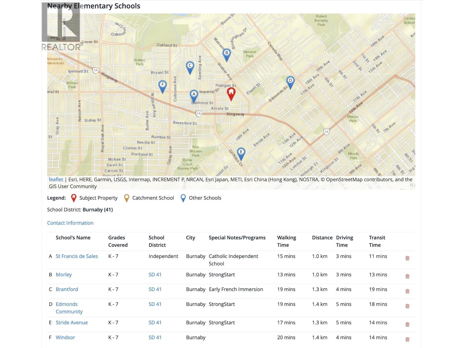Screen dimensions: 464x348
Task: Remove Morley school using trash icon
Action: coord(407,276)
